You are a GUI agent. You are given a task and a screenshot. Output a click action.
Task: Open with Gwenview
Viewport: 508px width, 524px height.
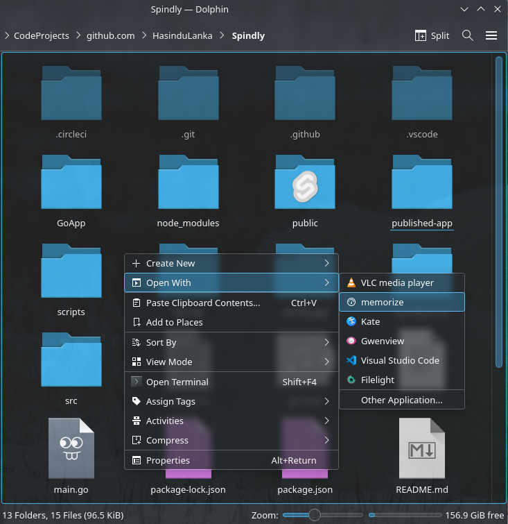[x=402, y=341]
